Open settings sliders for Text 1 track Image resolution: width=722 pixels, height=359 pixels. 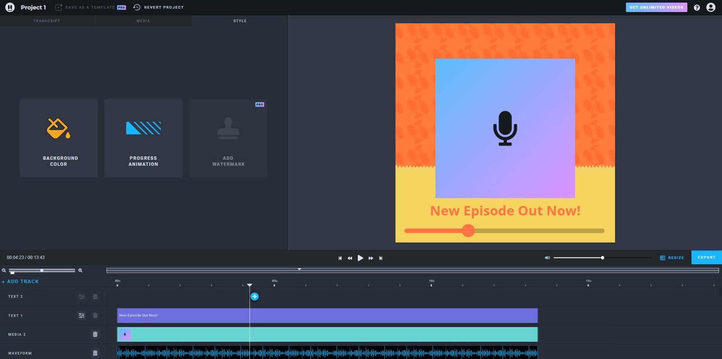pos(82,316)
